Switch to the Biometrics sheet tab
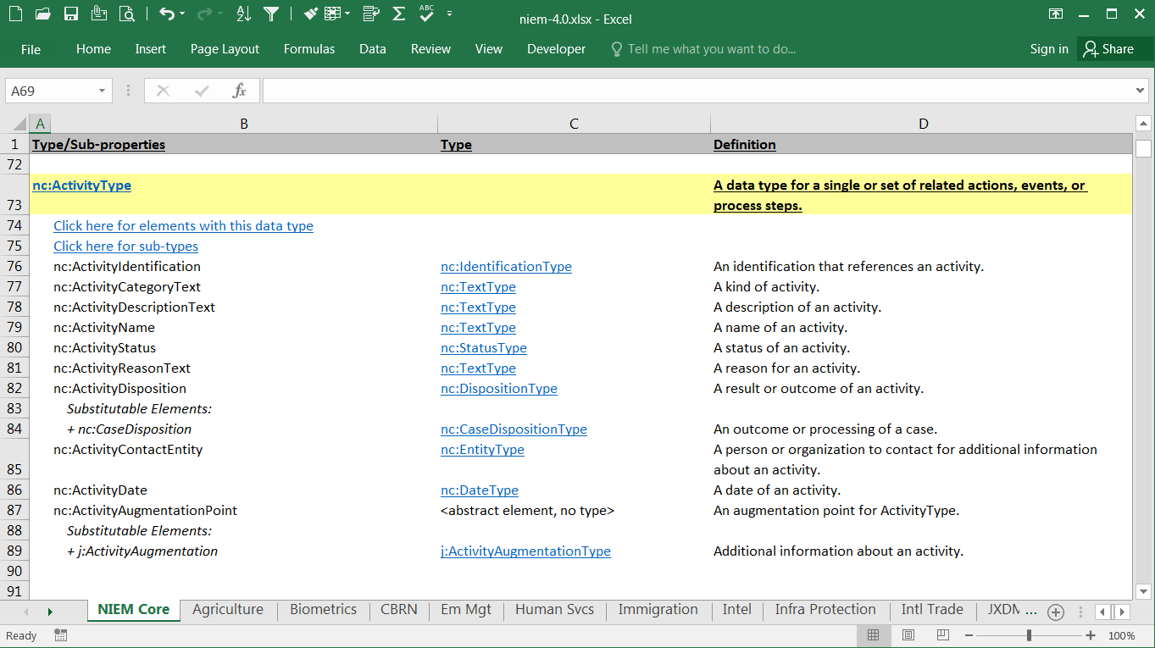 click(x=323, y=609)
